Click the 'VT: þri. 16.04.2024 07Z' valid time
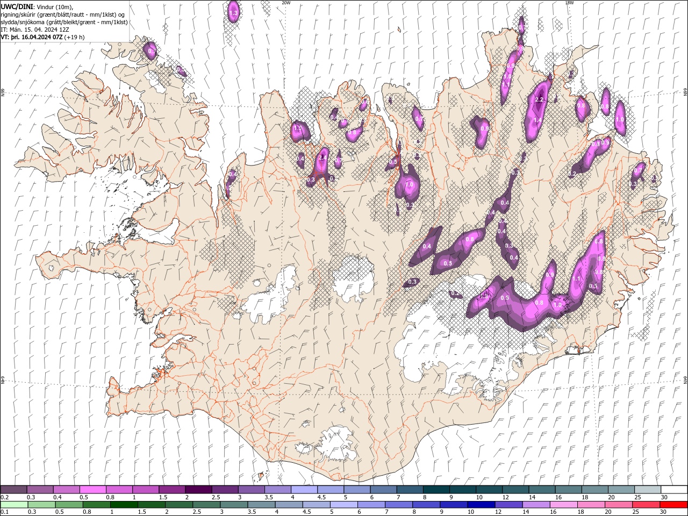 pyautogui.click(x=32, y=37)
